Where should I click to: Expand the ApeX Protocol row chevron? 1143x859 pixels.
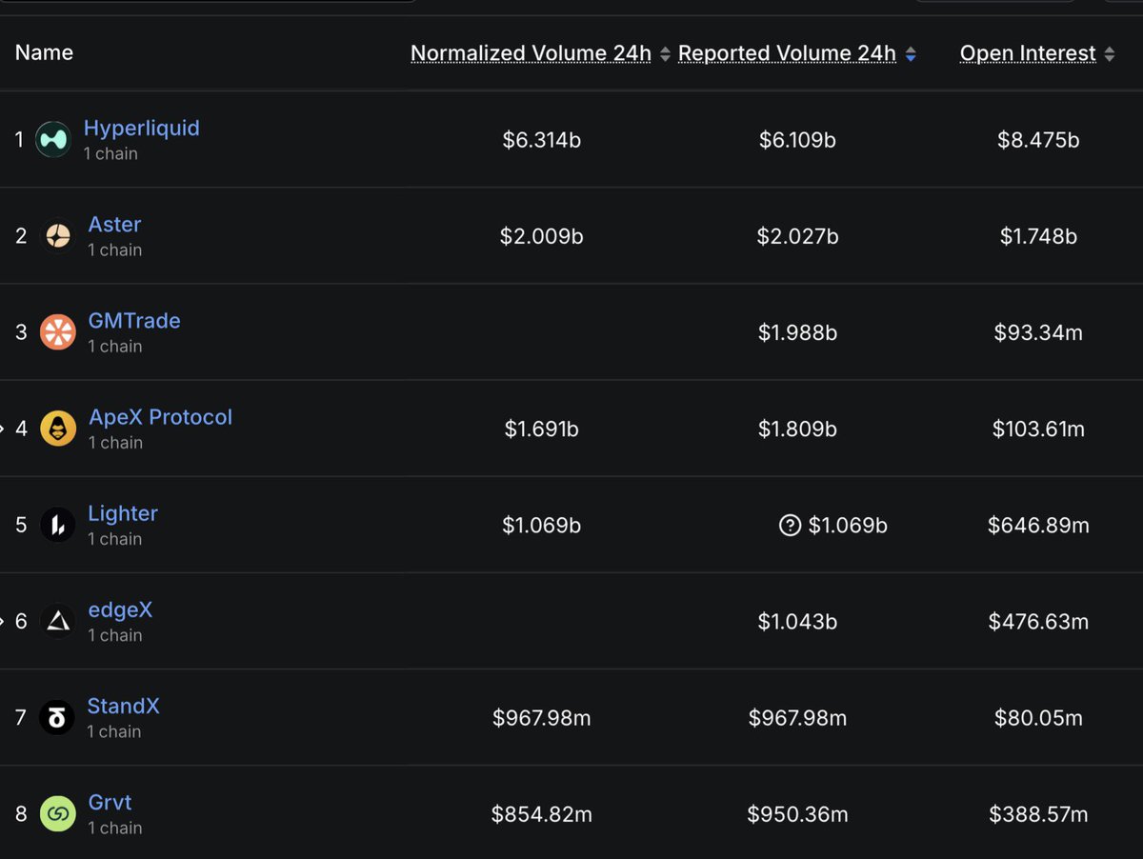pyautogui.click(x=3, y=429)
